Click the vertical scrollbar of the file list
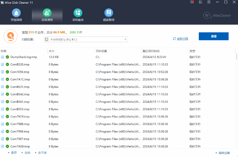 tap(236, 56)
